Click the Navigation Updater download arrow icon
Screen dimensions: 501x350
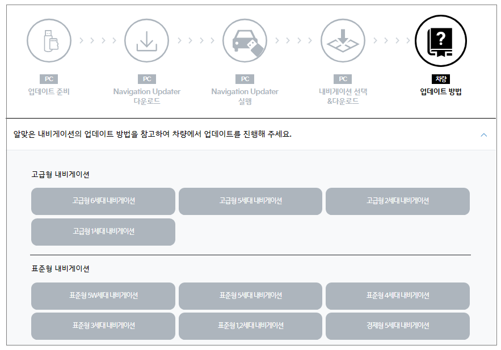(x=146, y=40)
